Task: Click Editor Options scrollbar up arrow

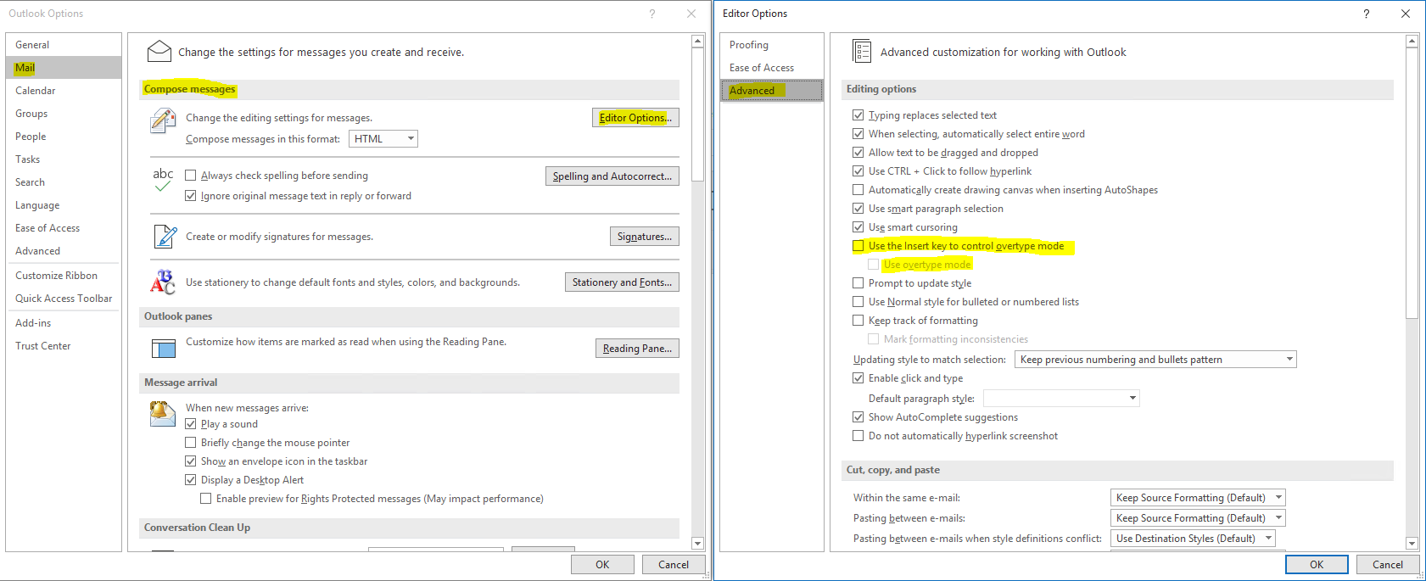Action: [1412, 41]
